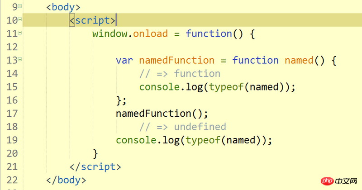Click the named identifier on line 13
362x190 pixels.
tap(299, 60)
